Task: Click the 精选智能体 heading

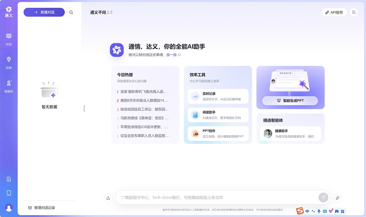Action: [x=273, y=120]
